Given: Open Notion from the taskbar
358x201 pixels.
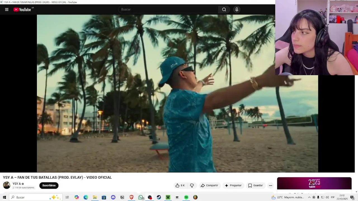Looking at the screenshot, I should point(122,197).
